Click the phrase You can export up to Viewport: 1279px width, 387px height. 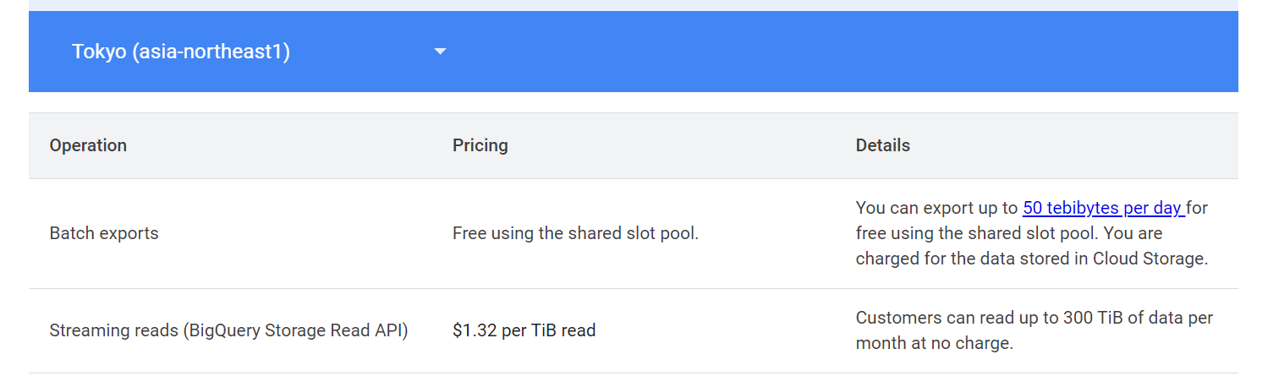[937, 208]
